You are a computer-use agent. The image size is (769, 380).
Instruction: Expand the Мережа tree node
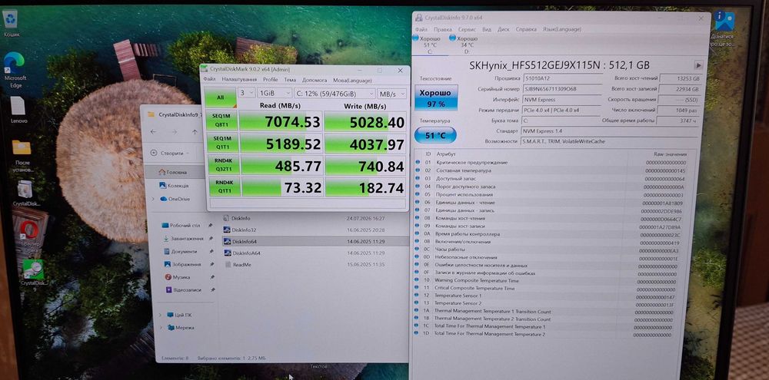pyautogui.click(x=161, y=328)
